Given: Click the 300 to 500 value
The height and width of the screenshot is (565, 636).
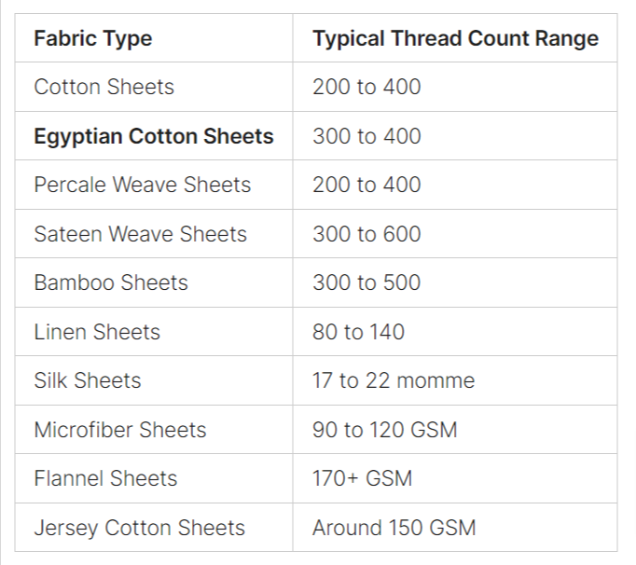Looking at the screenshot, I should [x=366, y=283].
